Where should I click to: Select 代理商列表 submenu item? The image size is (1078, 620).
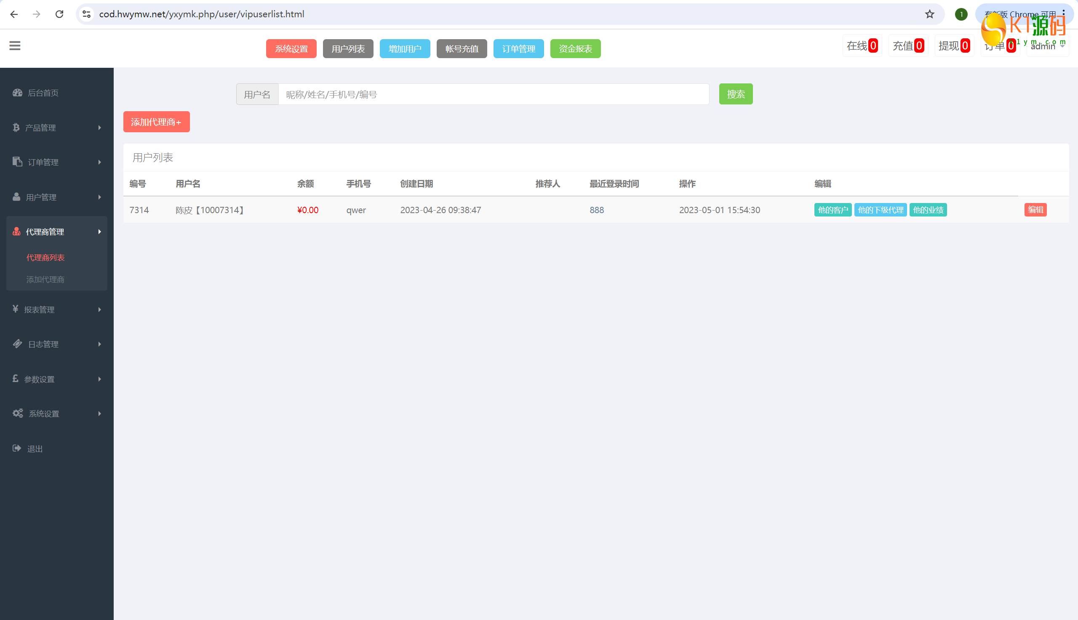coord(45,258)
